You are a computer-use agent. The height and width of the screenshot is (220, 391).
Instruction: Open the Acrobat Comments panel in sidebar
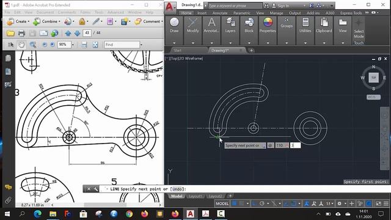pyautogui.click(x=8, y=187)
